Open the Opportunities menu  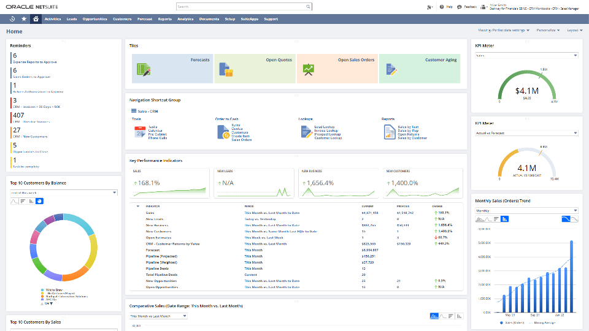pos(94,19)
